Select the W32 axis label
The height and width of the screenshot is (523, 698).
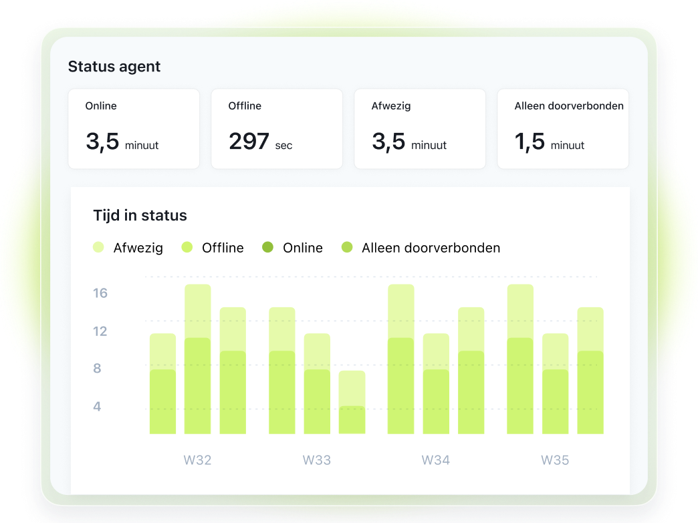click(198, 460)
